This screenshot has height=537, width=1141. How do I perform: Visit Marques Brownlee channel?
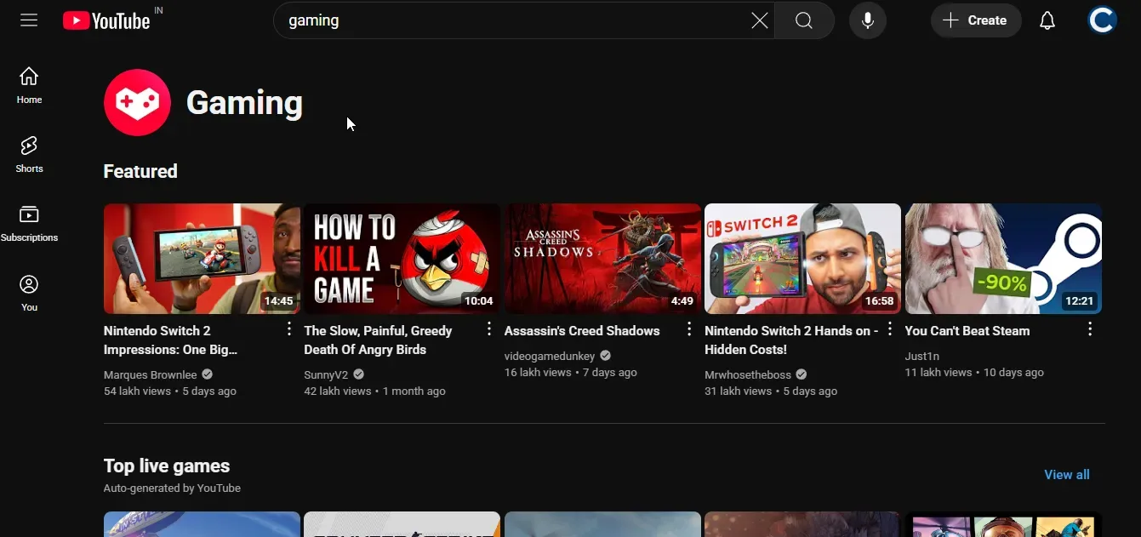point(150,374)
